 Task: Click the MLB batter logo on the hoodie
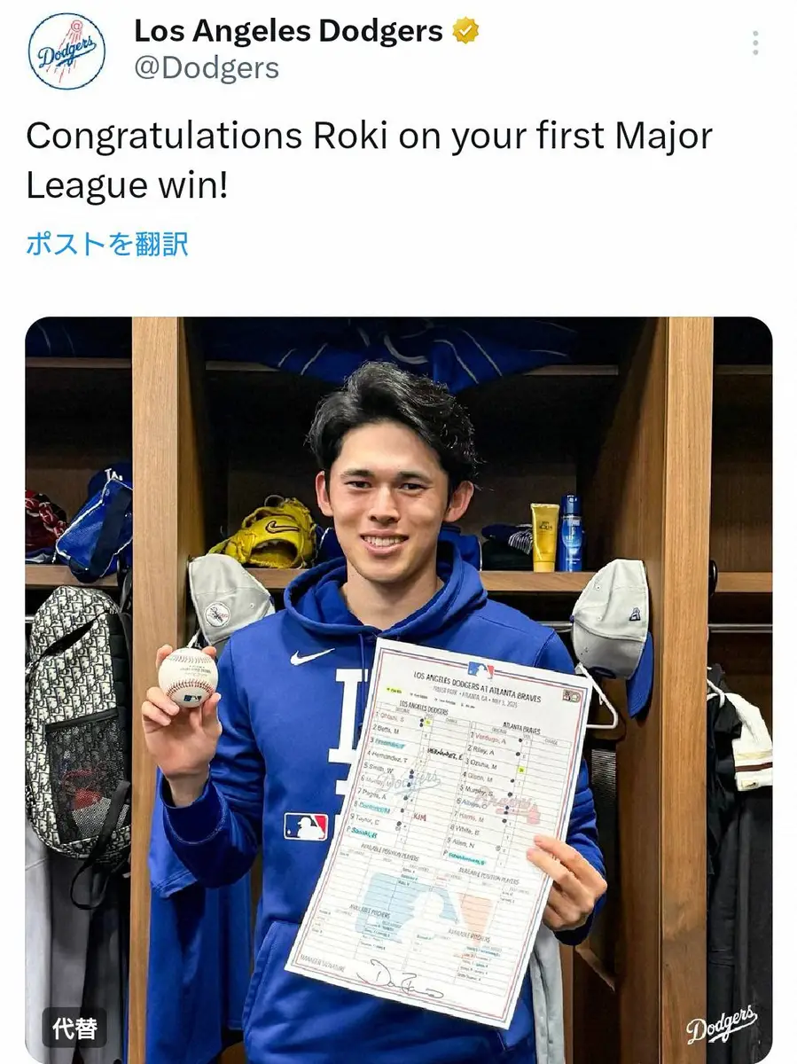point(306,826)
